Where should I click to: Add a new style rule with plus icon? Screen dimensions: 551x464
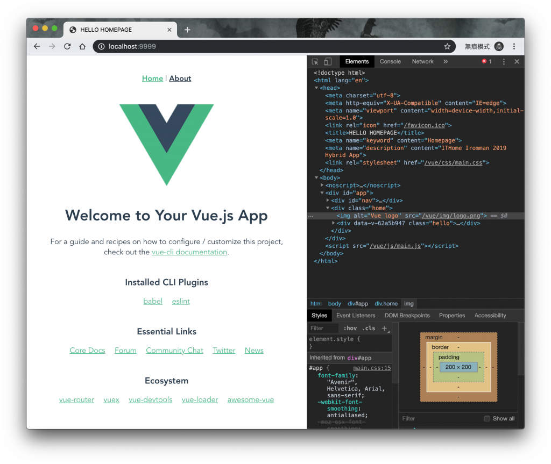point(384,328)
